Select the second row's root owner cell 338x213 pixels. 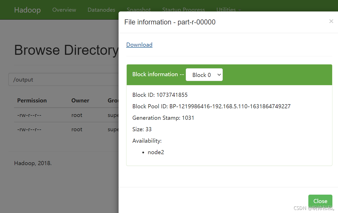point(77,129)
